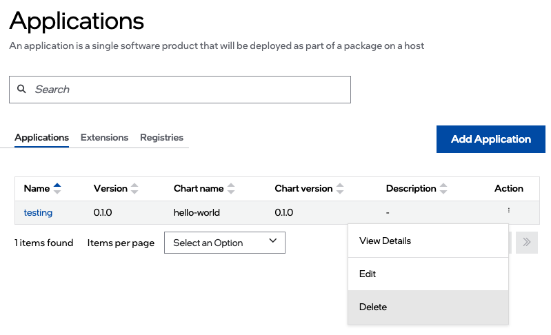Viewport: 551px width, 335px height.
Task: Open the Items per page dropdown
Action: [224, 242]
